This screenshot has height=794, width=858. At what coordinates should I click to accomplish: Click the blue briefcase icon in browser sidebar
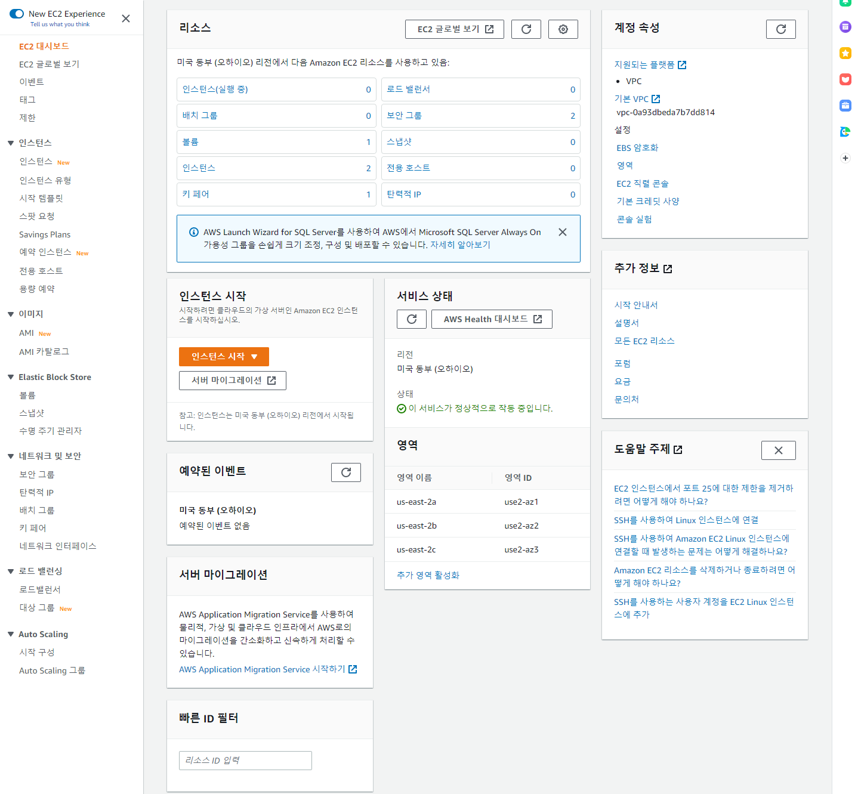click(845, 106)
